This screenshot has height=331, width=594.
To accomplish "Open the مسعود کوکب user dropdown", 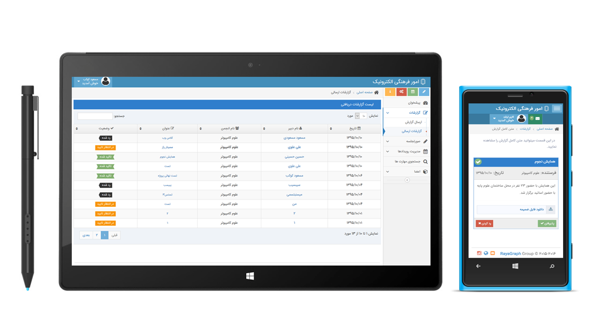I will (92, 82).
